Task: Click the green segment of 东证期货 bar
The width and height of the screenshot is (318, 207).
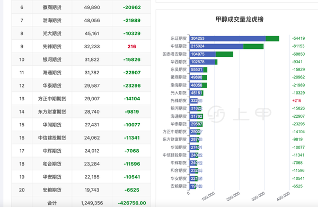Action: click(272, 38)
